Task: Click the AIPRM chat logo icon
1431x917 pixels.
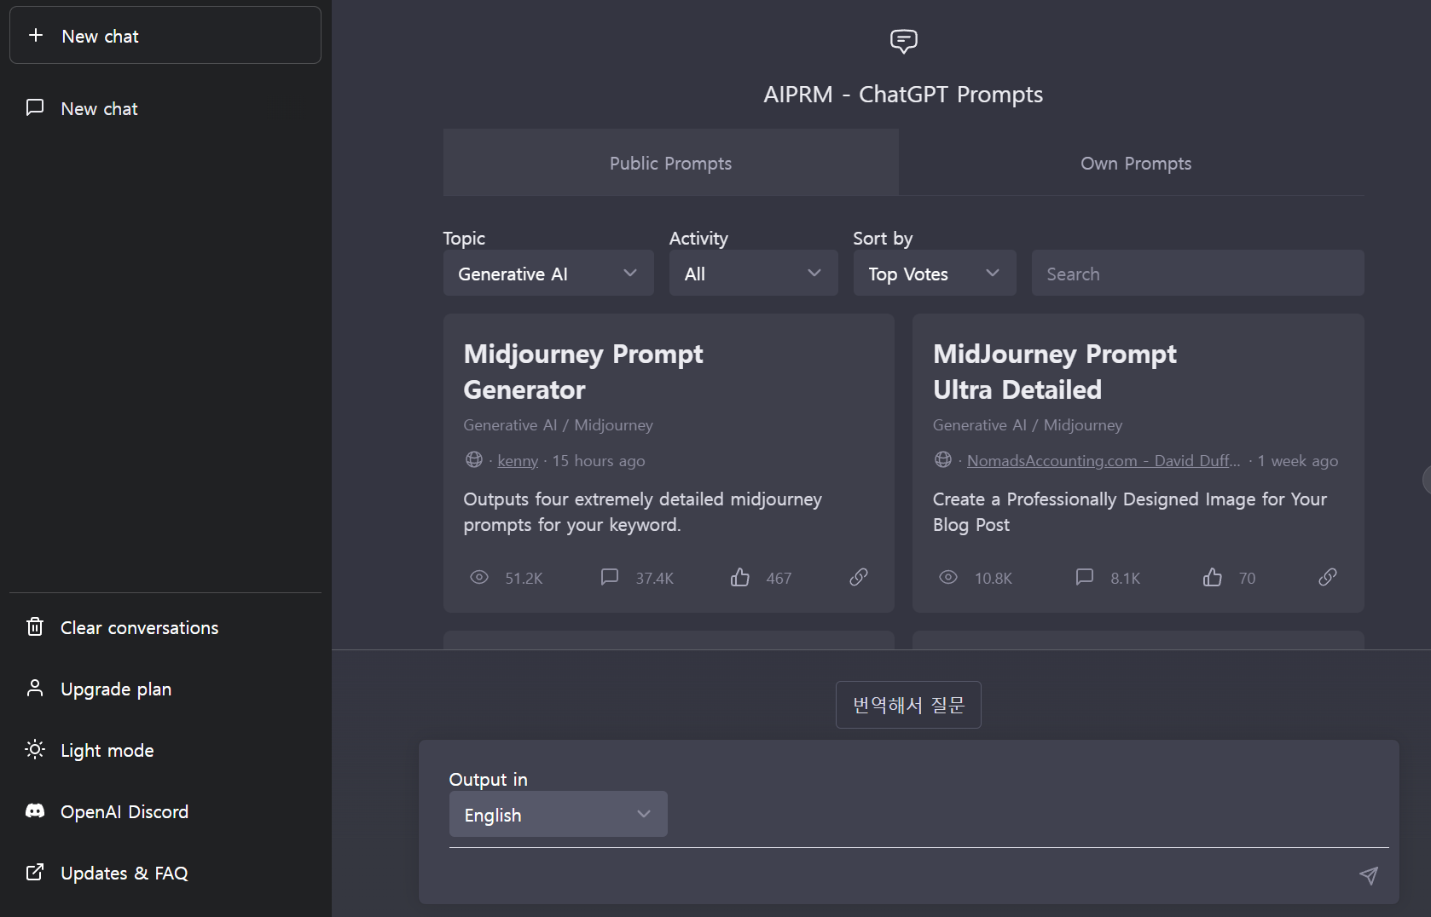Action: [x=903, y=41]
